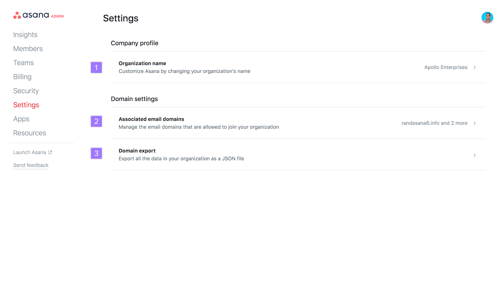Click the Domain export row title
The image size is (503, 284).
click(137, 151)
